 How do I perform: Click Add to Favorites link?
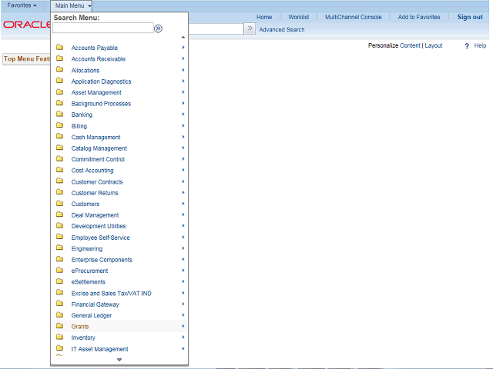point(419,17)
